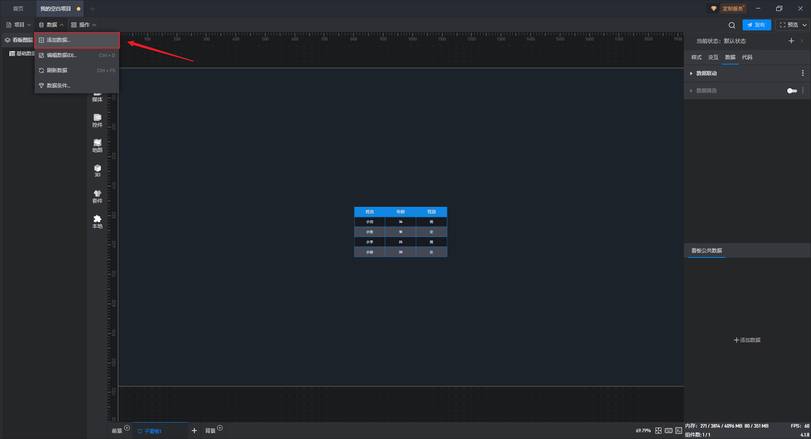Click the 预览 preview button

788,25
